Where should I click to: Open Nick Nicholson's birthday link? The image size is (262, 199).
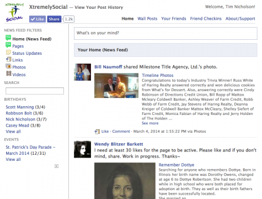pos(20,119)
